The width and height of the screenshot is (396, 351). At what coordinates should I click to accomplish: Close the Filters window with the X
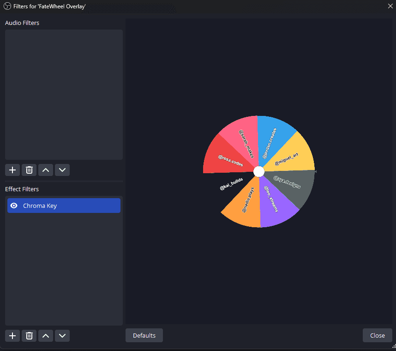click(x=390, y=6)
